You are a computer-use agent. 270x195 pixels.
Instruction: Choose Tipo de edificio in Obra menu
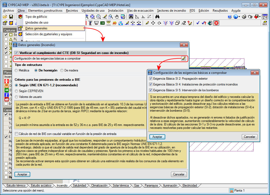point(51,17)
